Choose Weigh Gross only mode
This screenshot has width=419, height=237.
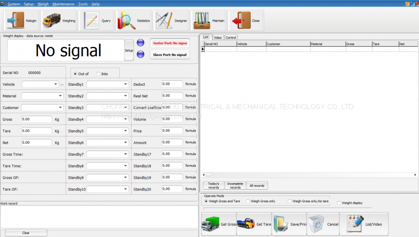pos(248,201)
